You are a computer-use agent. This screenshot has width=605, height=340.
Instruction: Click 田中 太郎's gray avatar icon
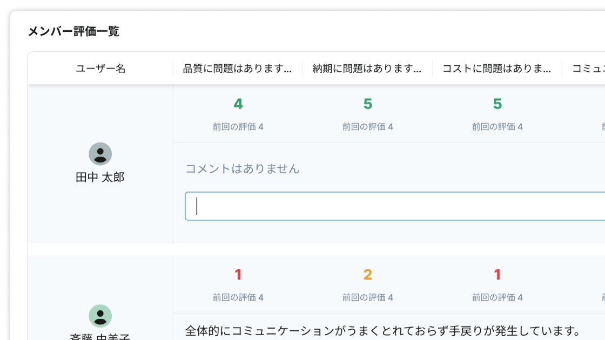(x=100, y=154)
